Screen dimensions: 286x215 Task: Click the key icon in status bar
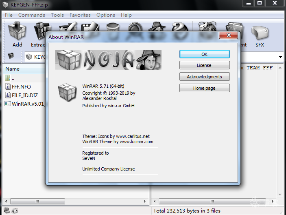click(x=15, y=211)
